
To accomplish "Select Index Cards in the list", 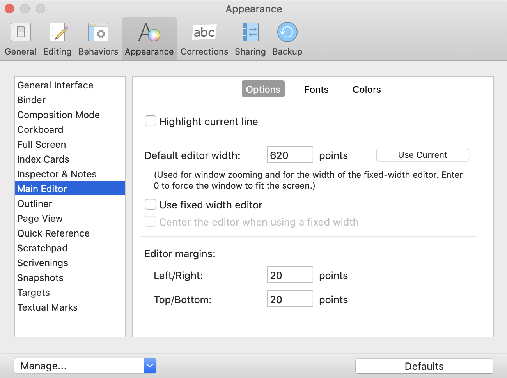I will pyautogui.click(x=70, y=159).
